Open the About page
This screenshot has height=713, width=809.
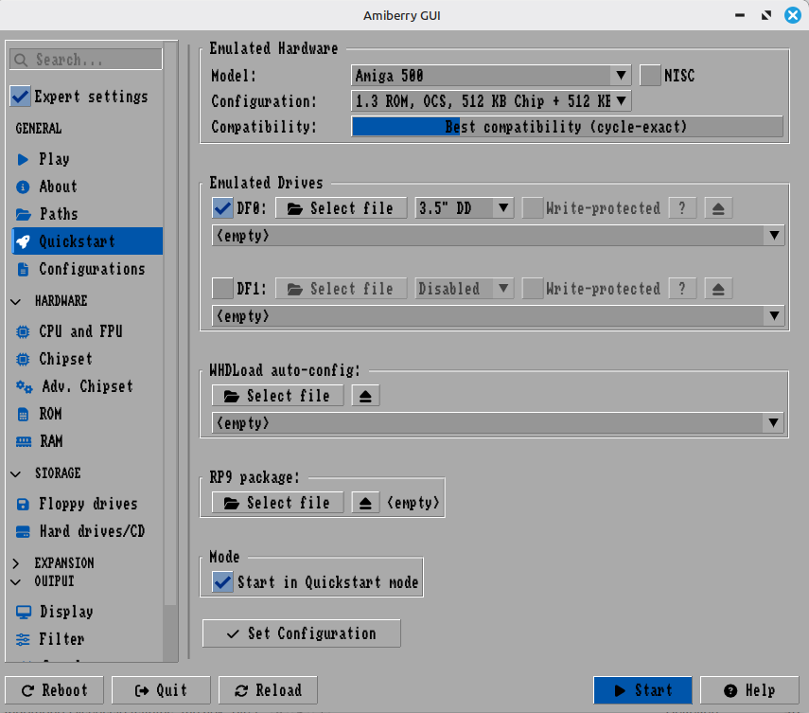[x=87, y=187]
